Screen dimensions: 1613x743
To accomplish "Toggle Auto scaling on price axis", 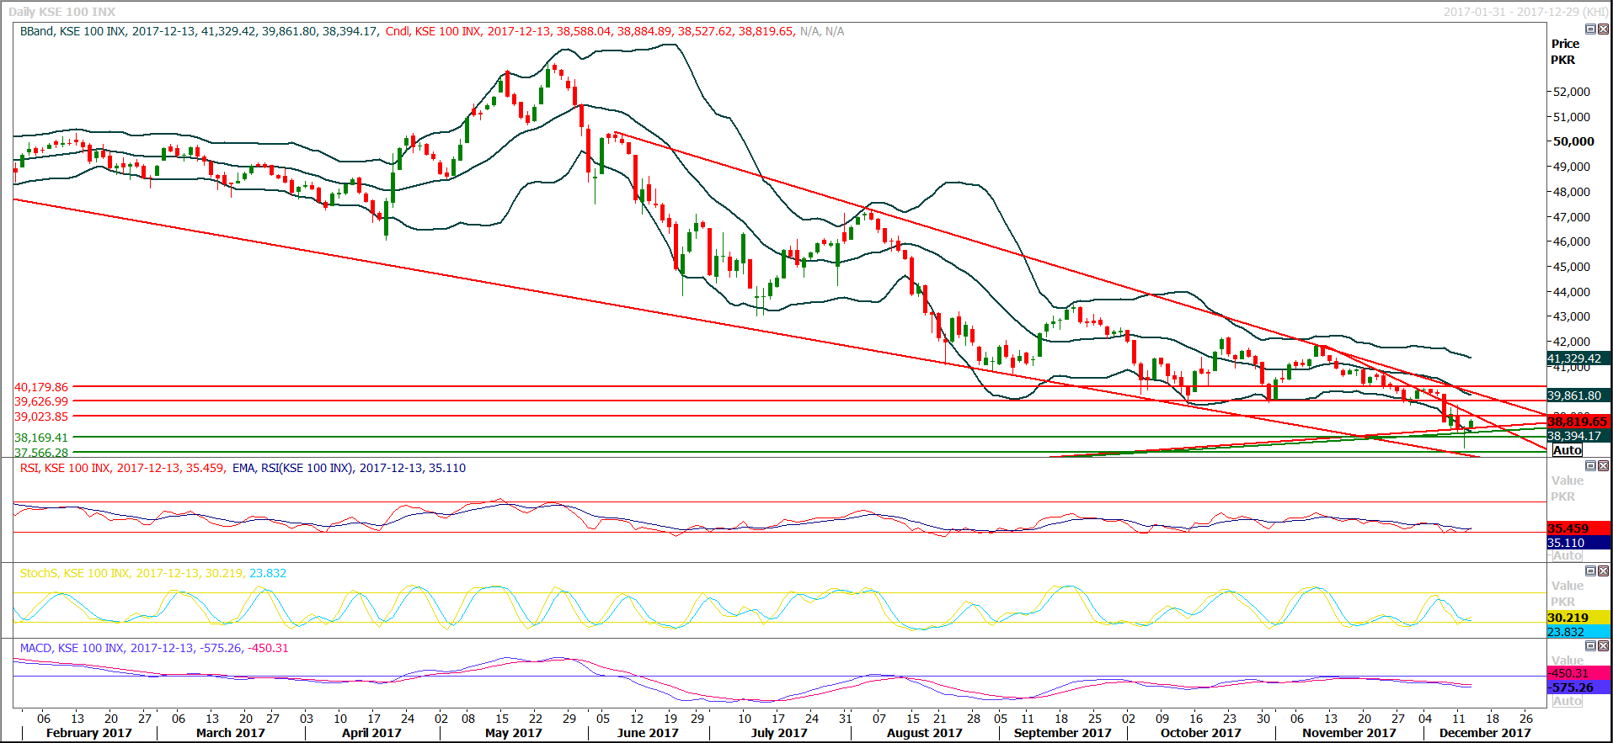I will click(x=1567, y=450).
